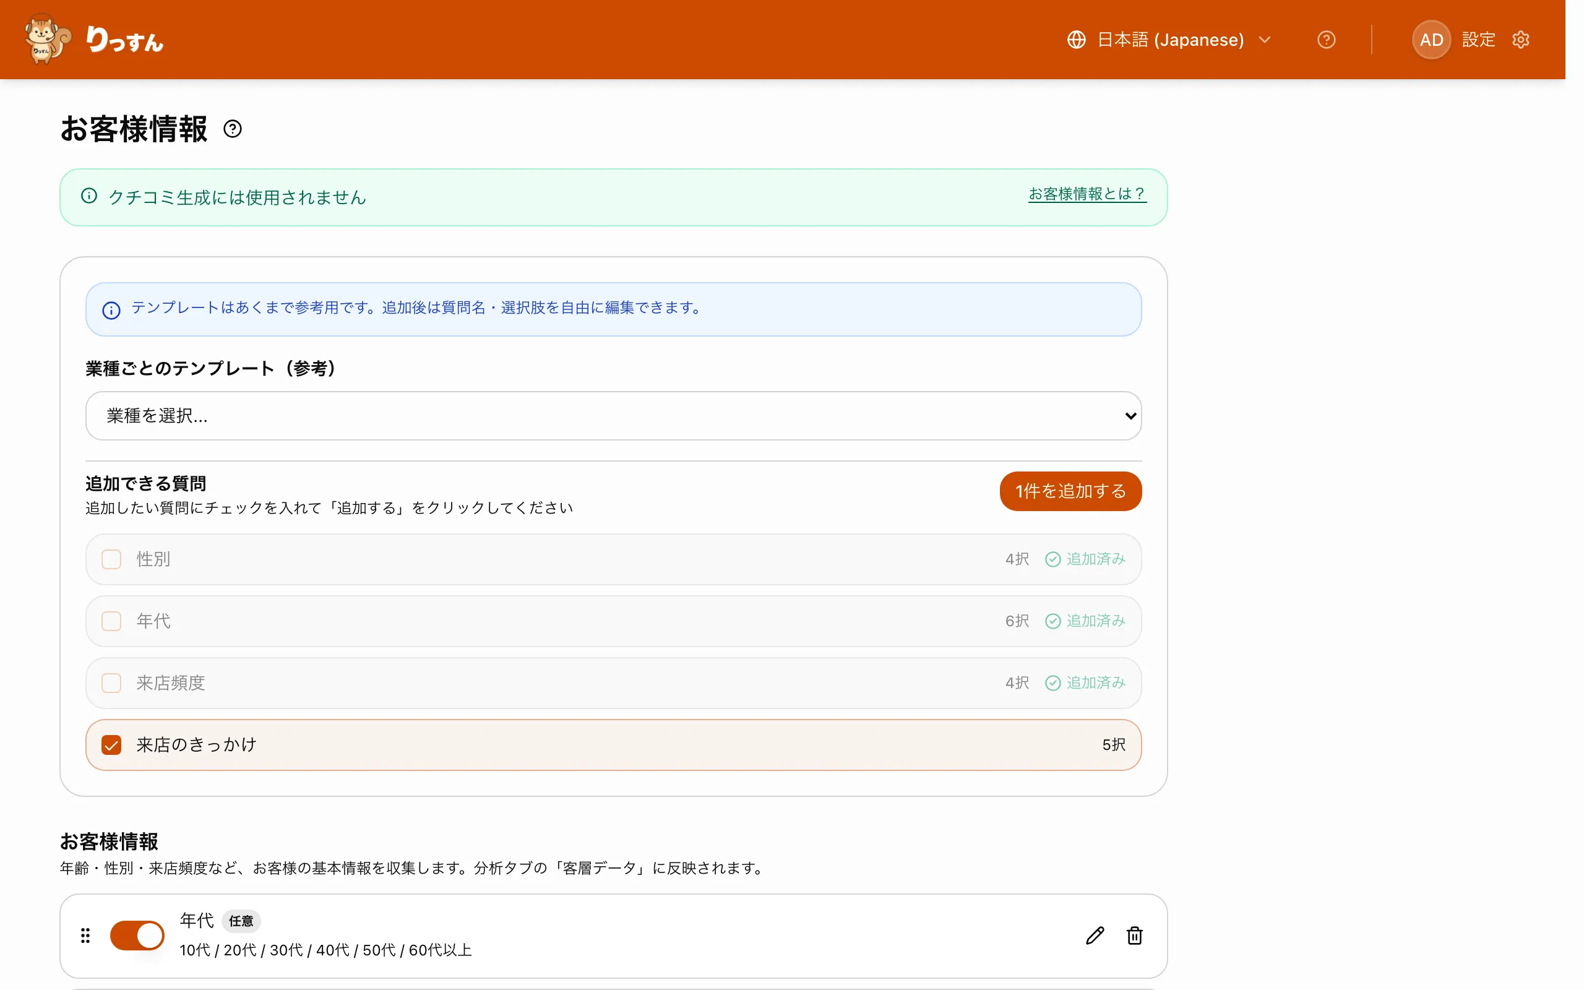Click the 5択 count in 来店のきっかけ row
The image size is (1584, 990).
pos(1113,744)
